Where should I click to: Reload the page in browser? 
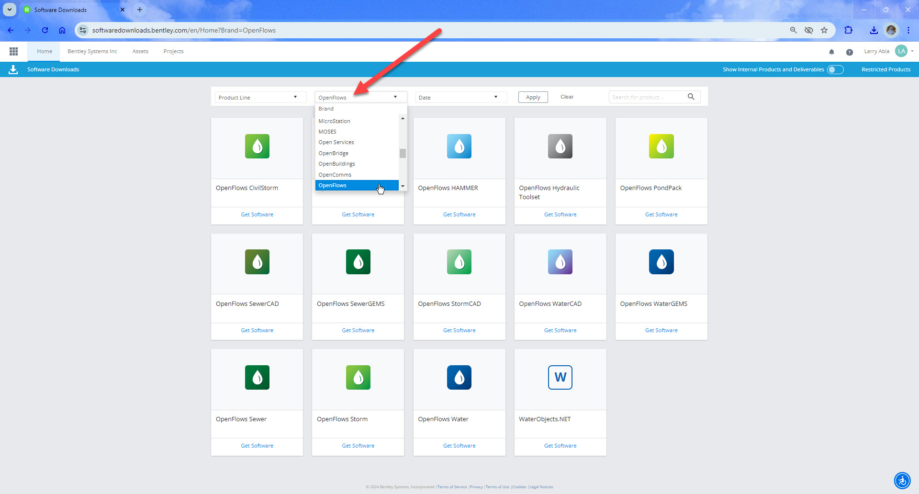pos(45,30)
